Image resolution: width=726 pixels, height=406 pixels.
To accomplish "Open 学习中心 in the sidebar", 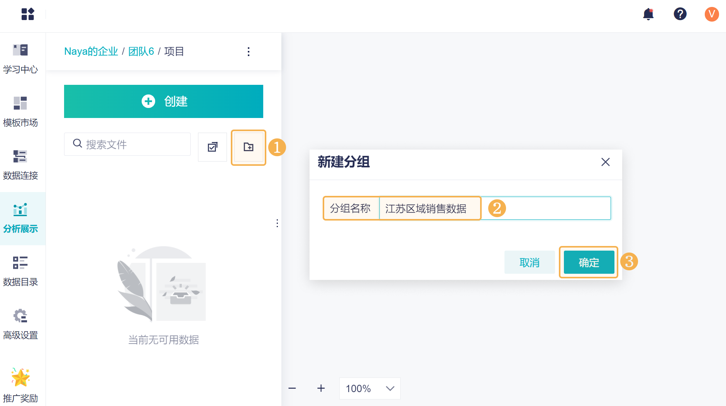I will click(20, 59).
